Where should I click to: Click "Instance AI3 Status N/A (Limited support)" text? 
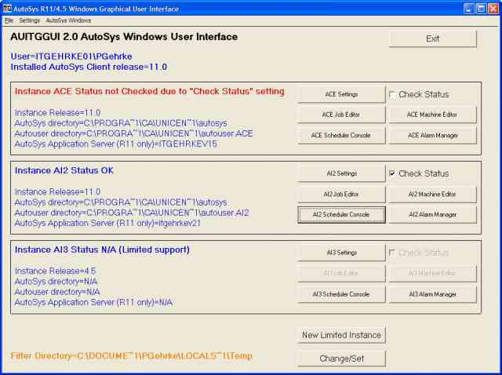tap(102, 249)
